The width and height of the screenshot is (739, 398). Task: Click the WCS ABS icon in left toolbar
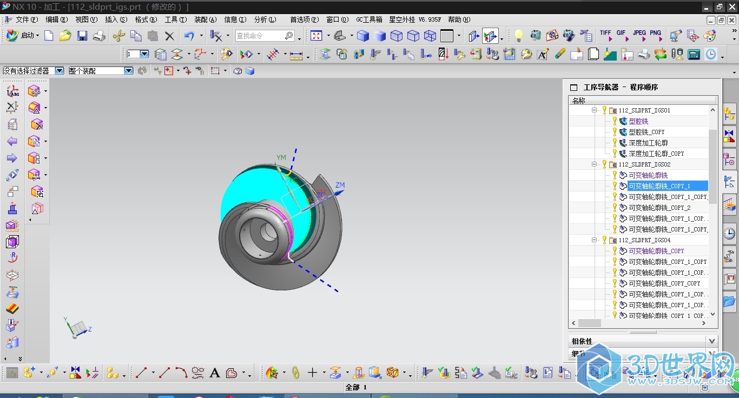click(x=12, y=91)
